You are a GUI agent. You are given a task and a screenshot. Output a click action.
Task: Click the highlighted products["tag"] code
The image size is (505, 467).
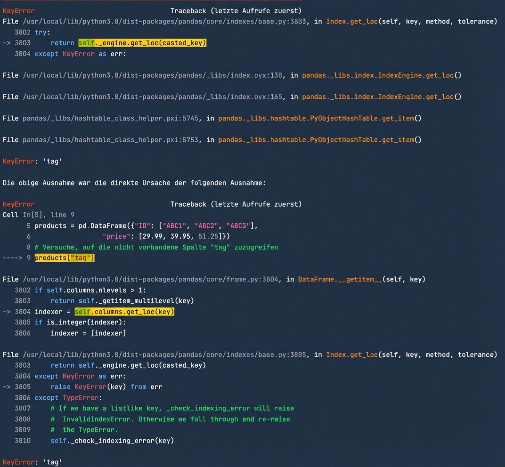64,258
